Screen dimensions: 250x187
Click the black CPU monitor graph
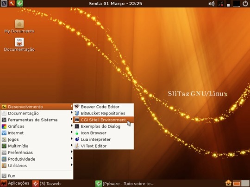click(237, 4)
